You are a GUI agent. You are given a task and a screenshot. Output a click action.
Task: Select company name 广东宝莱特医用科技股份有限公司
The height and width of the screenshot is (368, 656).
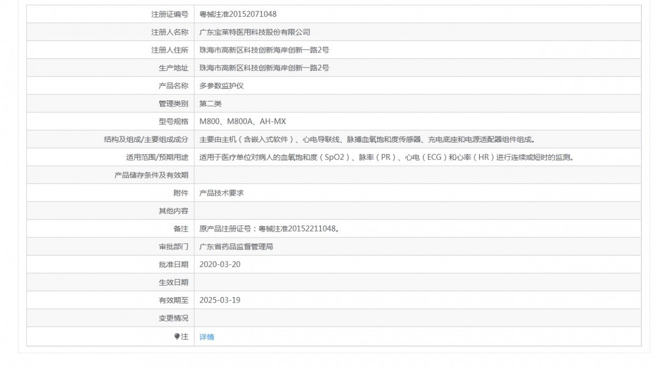coord(255,32)
